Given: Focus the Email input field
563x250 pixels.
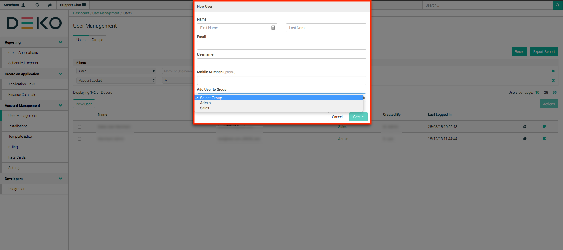Looking at the screenshot, I should click(281, 45).
